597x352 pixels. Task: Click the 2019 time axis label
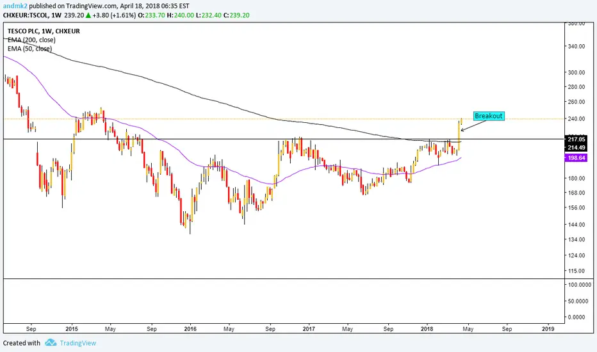[x=548, y=329]
